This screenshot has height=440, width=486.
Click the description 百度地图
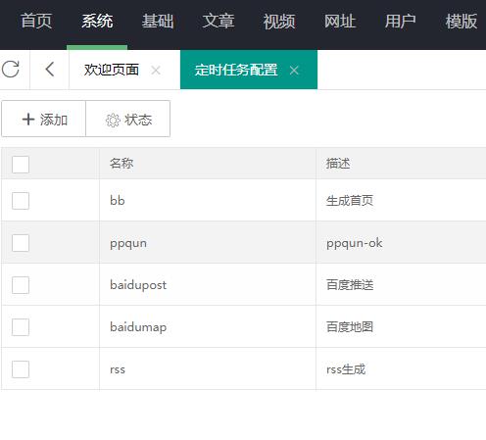[x=350, y=326]
